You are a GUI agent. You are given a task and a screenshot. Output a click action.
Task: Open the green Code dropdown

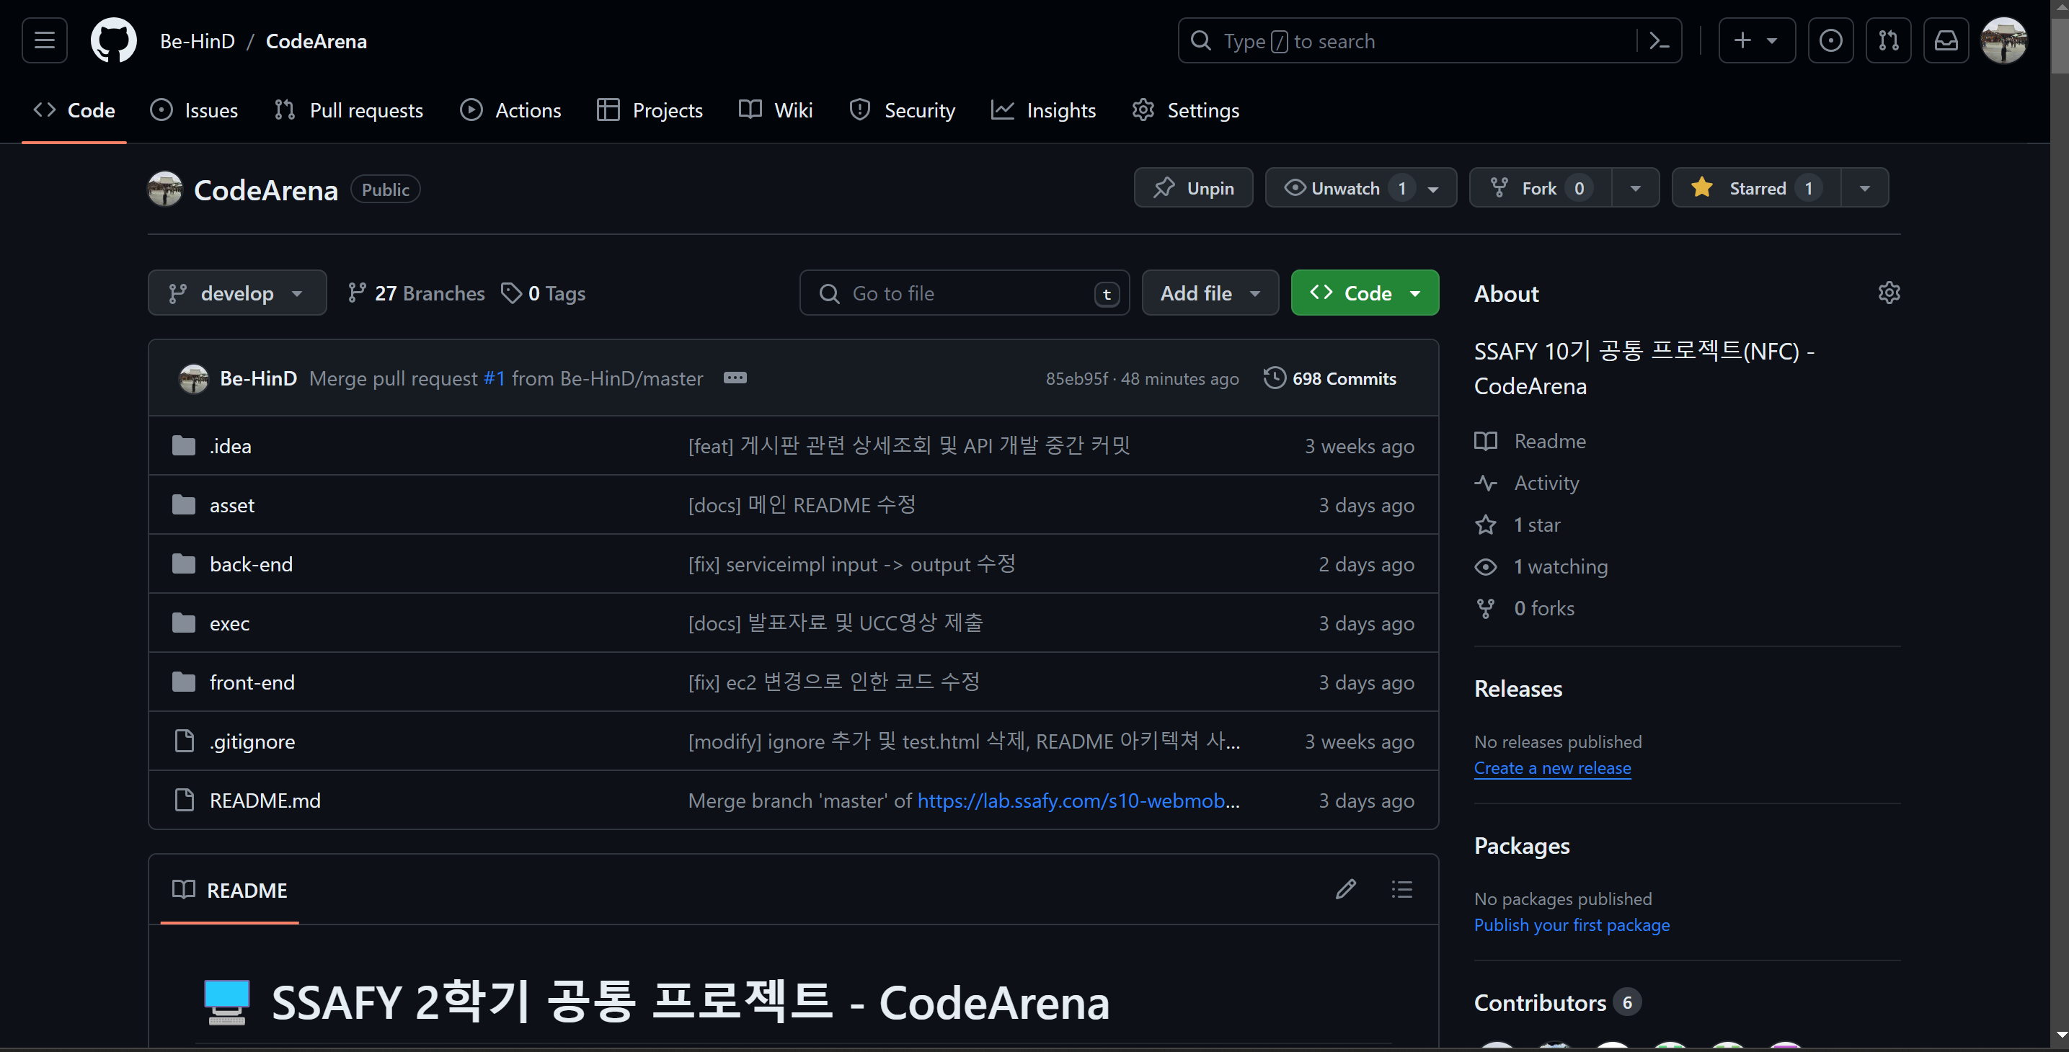pyautogui.click(x=1364, y=293)
